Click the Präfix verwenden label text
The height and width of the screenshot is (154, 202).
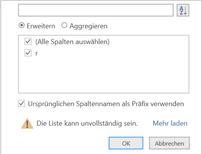(x=158, y=104)
